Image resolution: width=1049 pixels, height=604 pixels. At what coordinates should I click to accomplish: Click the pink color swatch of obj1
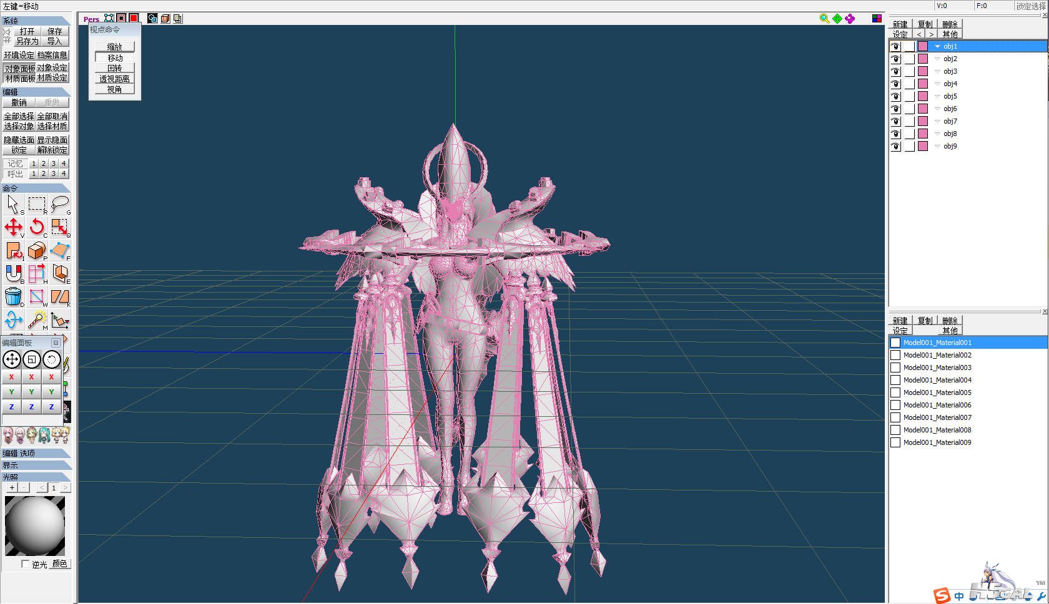pyautogui.click(x=923, y=46)
